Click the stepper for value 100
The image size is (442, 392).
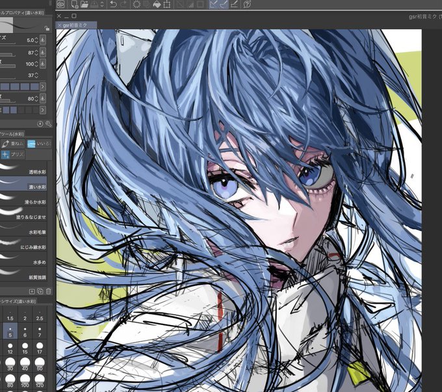(36, 64)
